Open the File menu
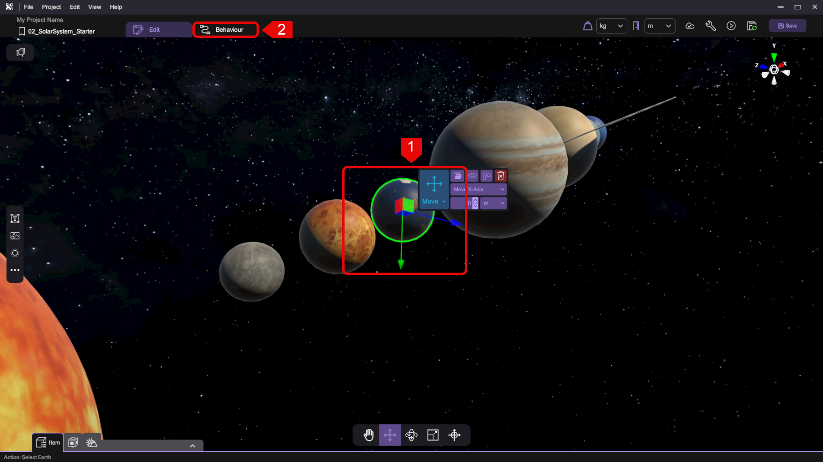Image resolution: width=823 pixels, height=462 pixels. [29, 7]
